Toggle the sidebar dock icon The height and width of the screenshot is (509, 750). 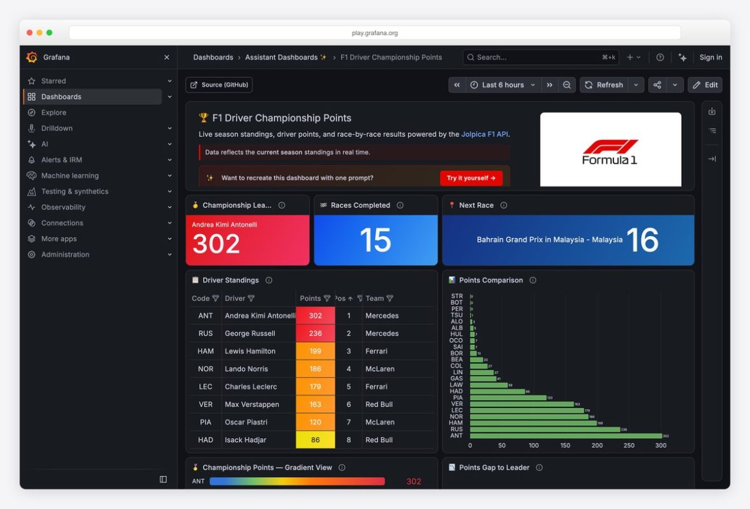pyautogui.click(x=163, y=479)
